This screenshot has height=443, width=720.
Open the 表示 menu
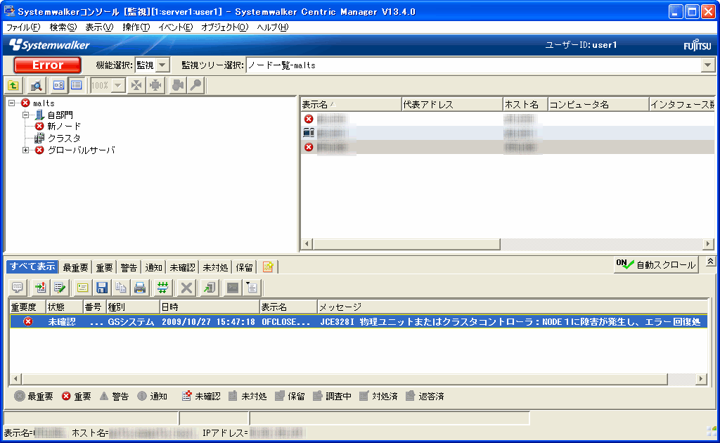(99, 27)
